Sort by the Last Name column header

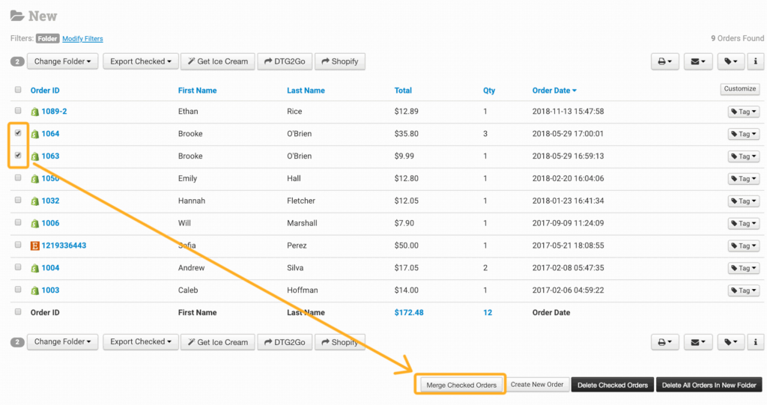click(306, 91)
